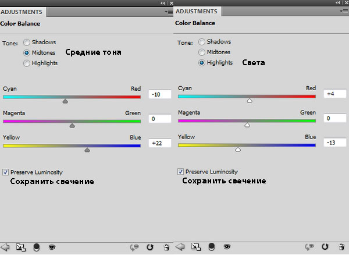Image resolution: width=349 pixels, height=255 pixels.
Task: Click Magenta-Green slider handle in right panel
Action: pyautogui.click(x=247, y=125)
